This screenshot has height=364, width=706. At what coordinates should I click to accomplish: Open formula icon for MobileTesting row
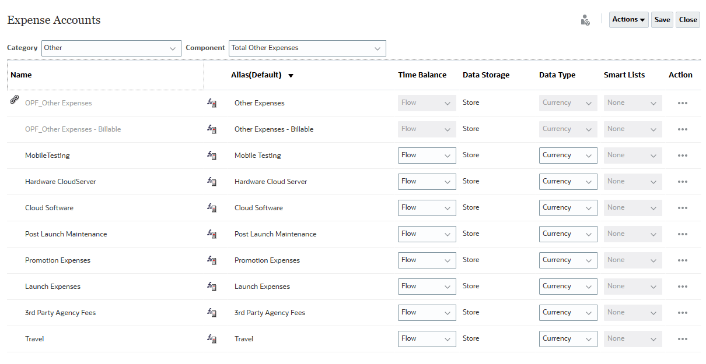(x=212, y=156)
